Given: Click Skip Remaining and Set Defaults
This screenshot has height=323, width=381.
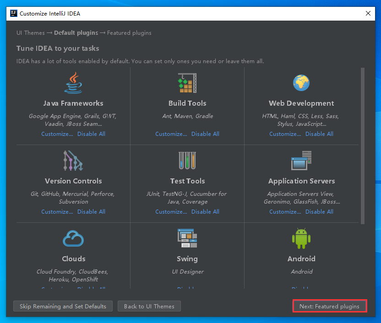Looking at the screenshot, I should 63,306.
